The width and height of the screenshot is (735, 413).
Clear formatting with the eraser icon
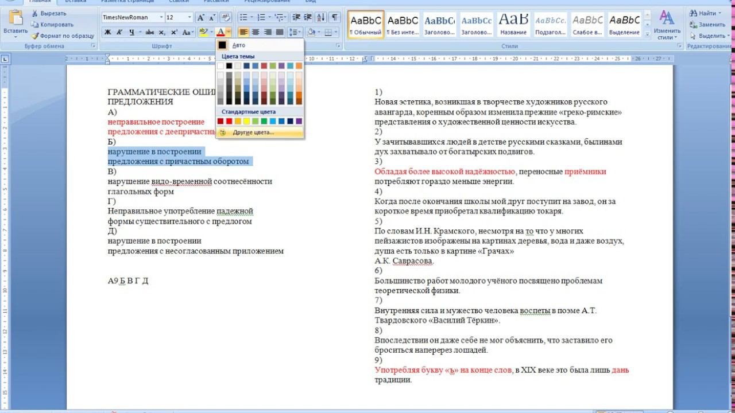pos(226,17)
